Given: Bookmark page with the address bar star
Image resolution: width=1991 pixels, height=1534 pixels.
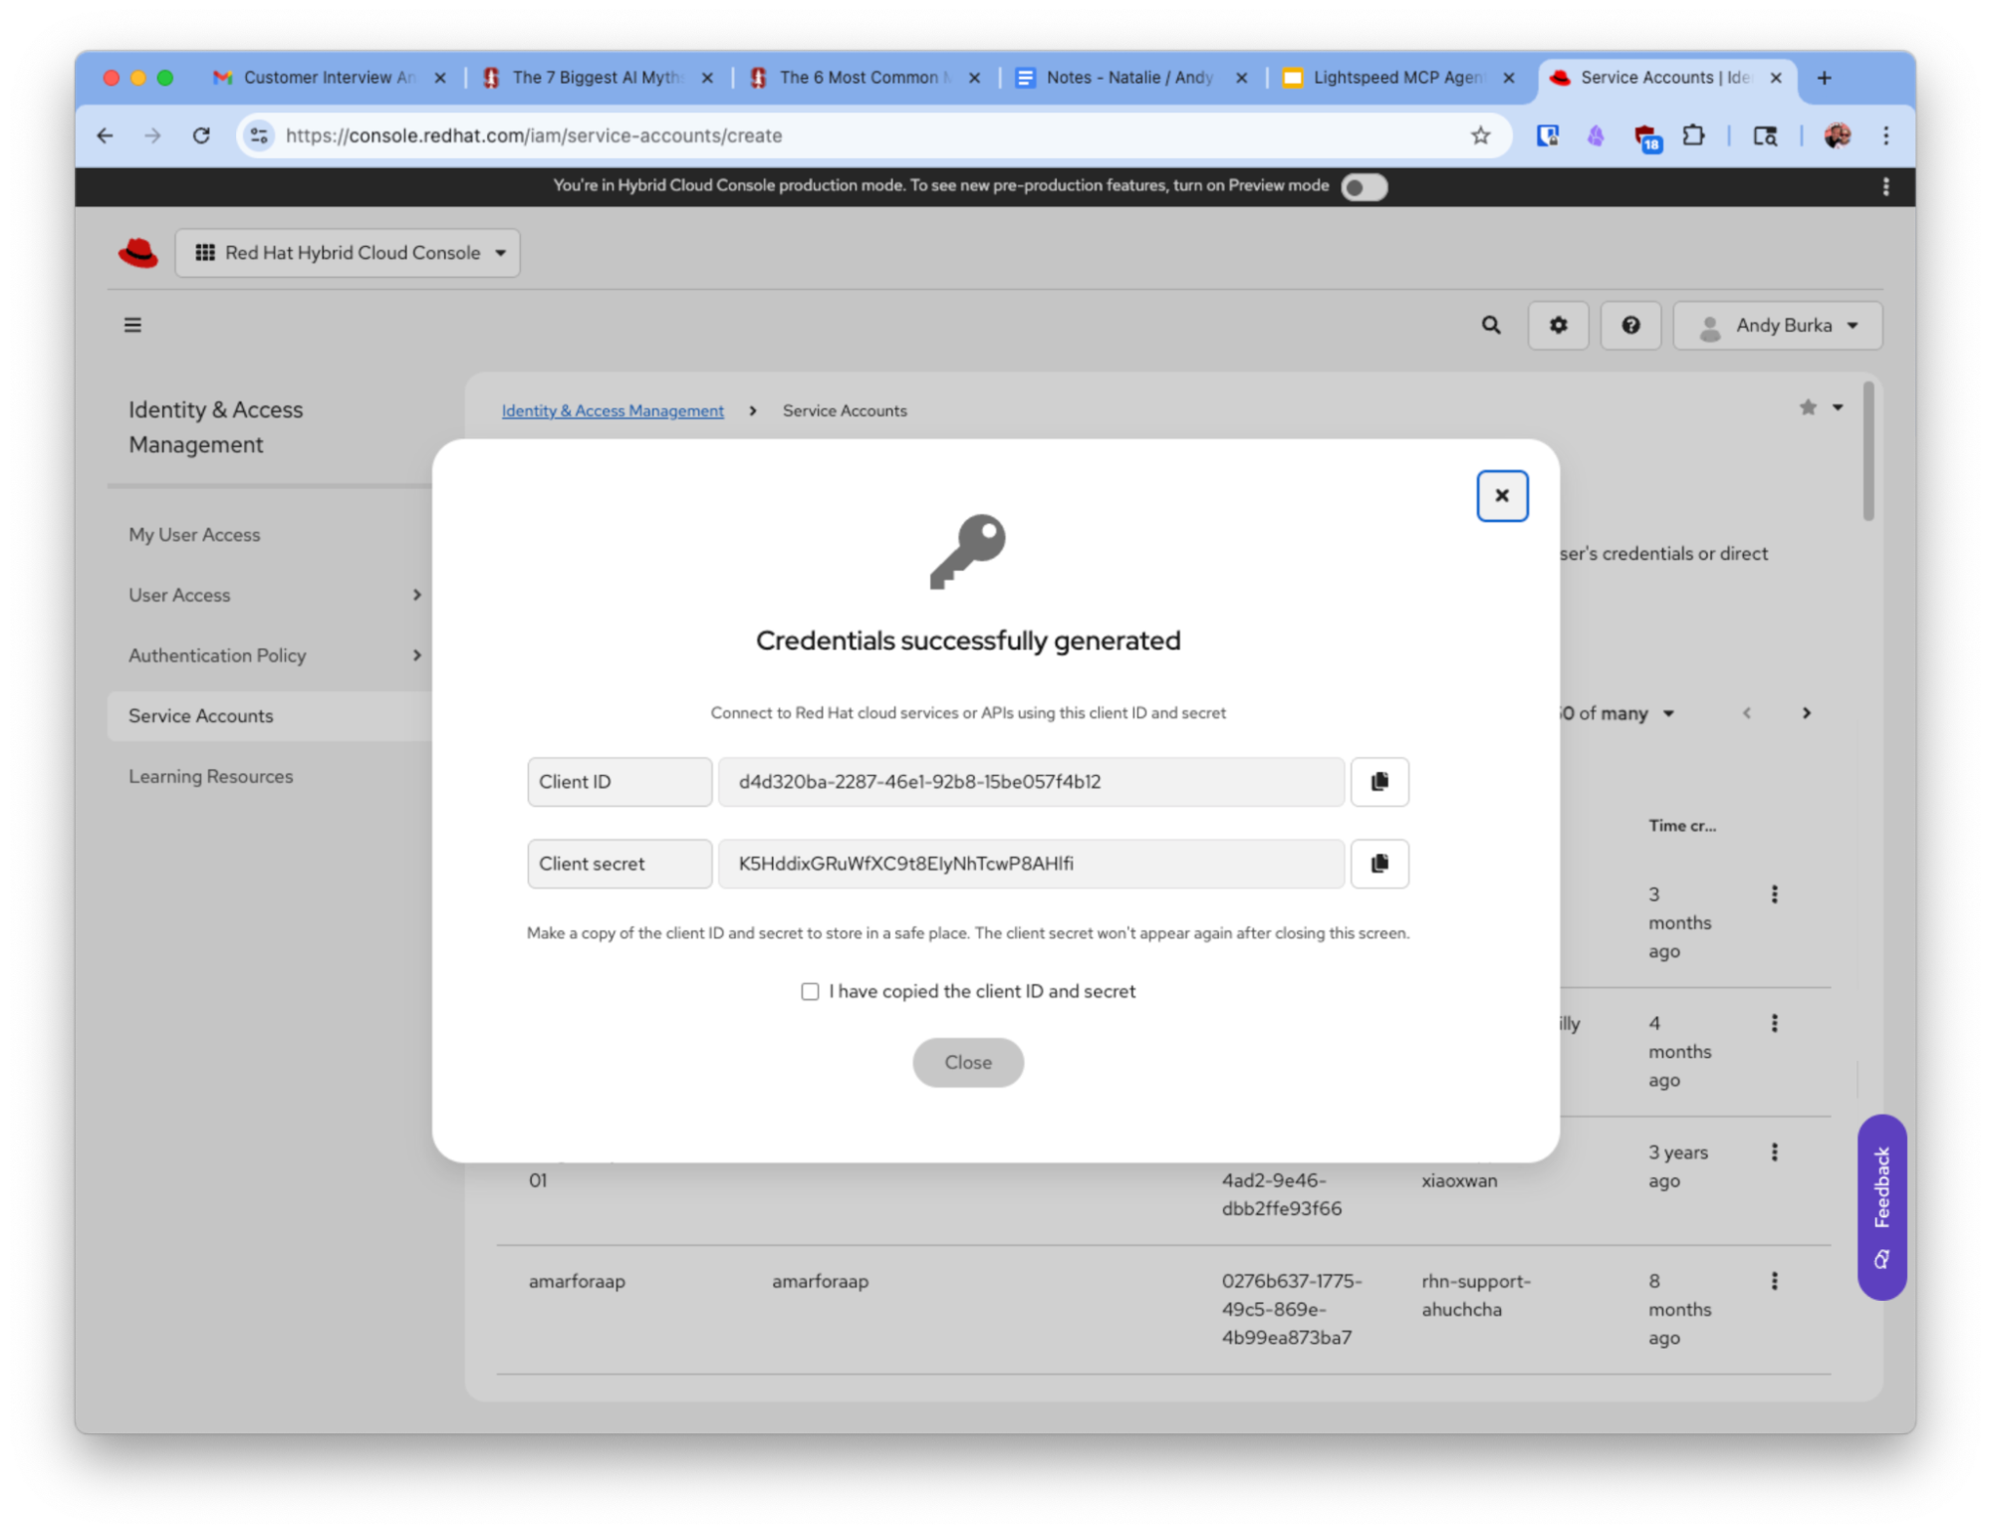Looking at the screenshot, I should 1480,135.
